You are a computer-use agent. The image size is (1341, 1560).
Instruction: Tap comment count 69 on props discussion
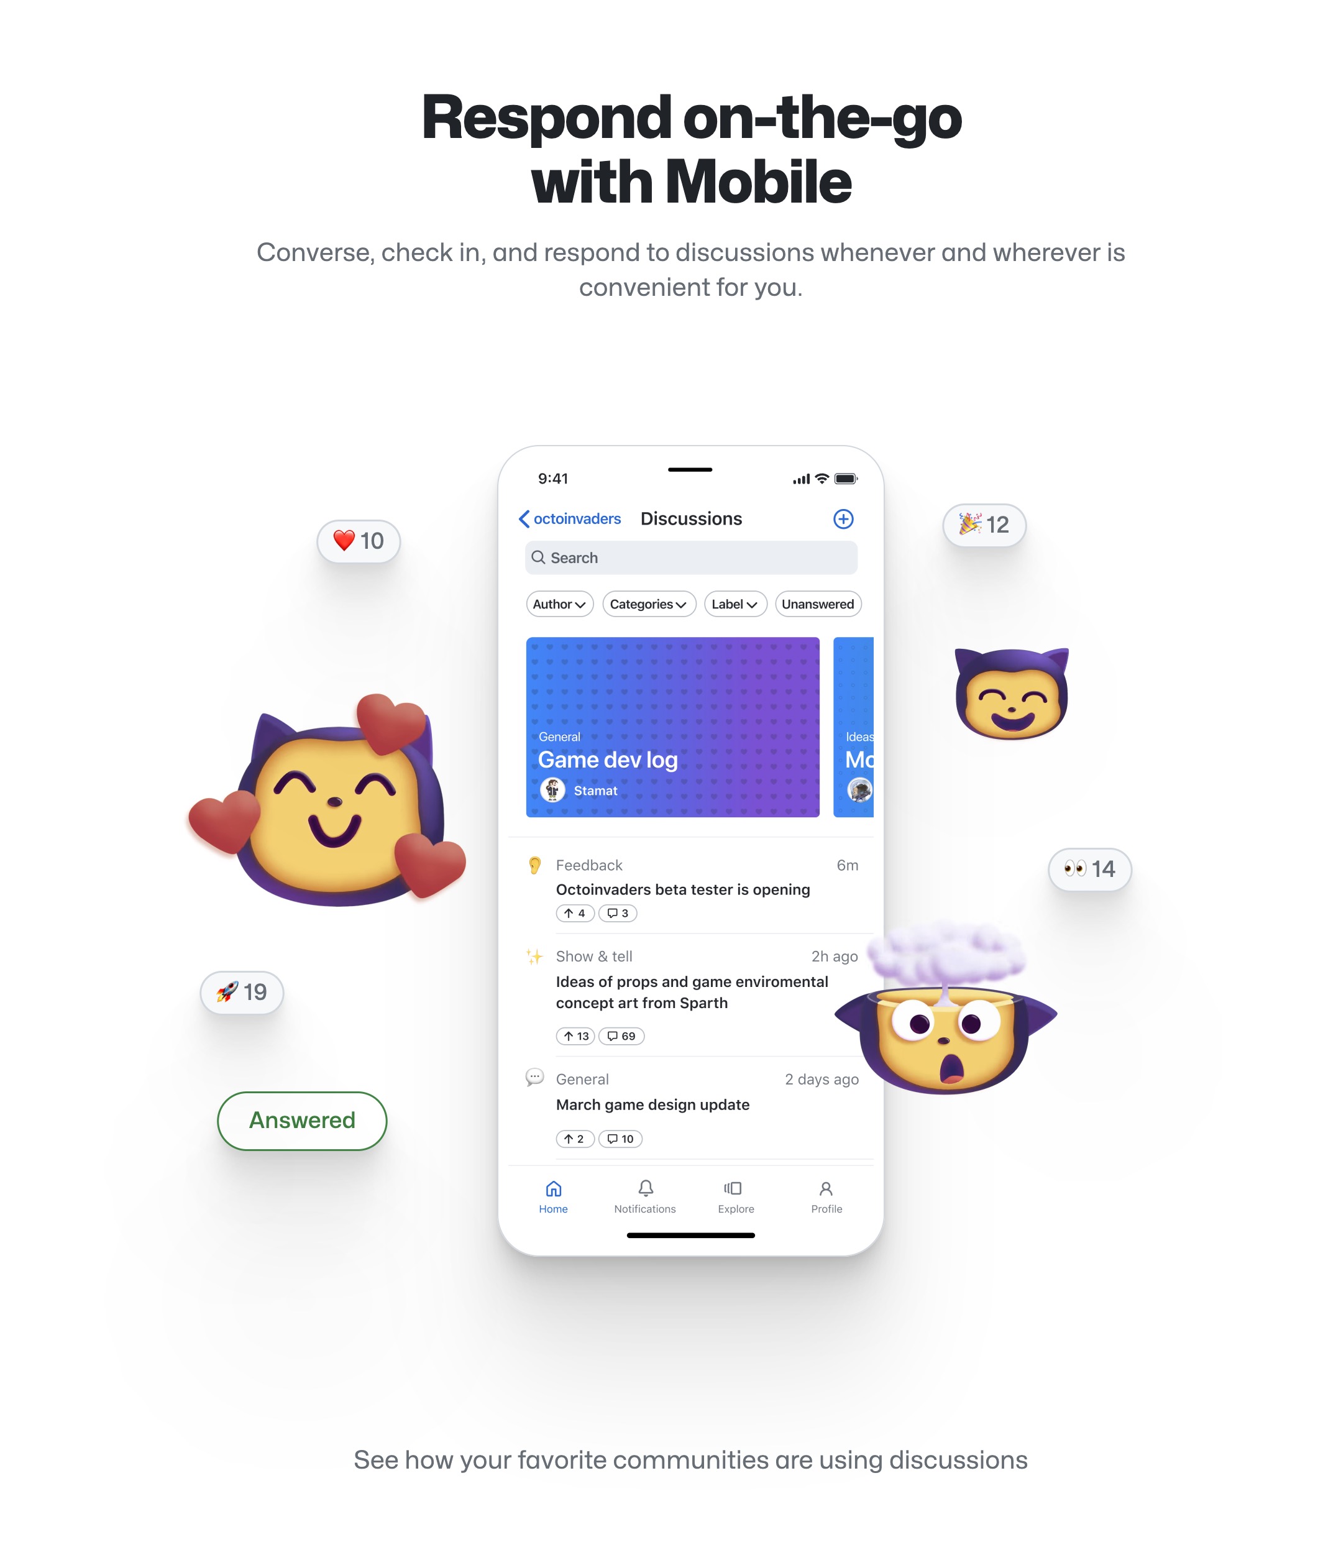[x=620, y=1036]
